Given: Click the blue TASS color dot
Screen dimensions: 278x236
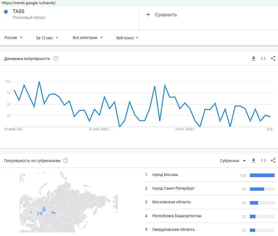Looking at the screenshot, I should tap(6, 12).
